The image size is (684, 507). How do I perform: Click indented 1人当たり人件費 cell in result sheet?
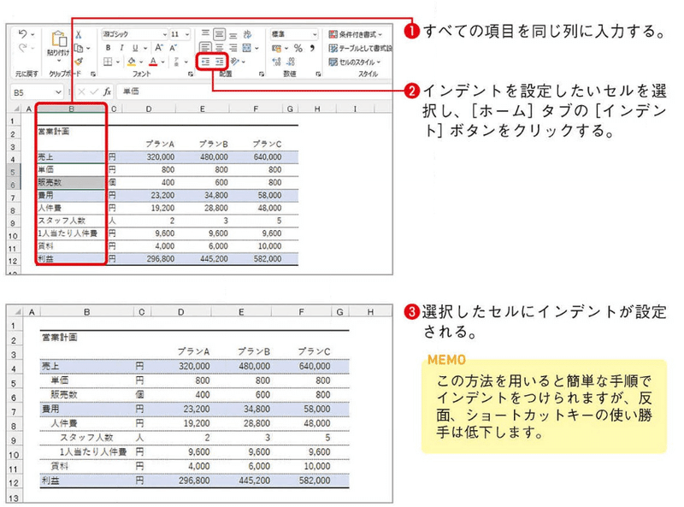tap(86, 451)
